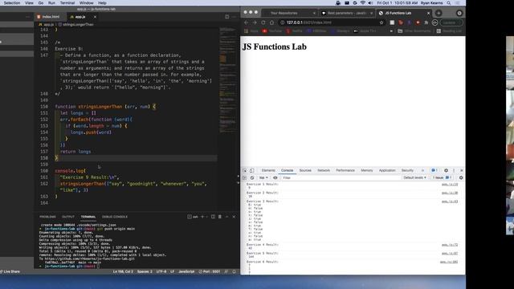Close the terminal panel
The image size is (514, 289).
click(234, 217)
